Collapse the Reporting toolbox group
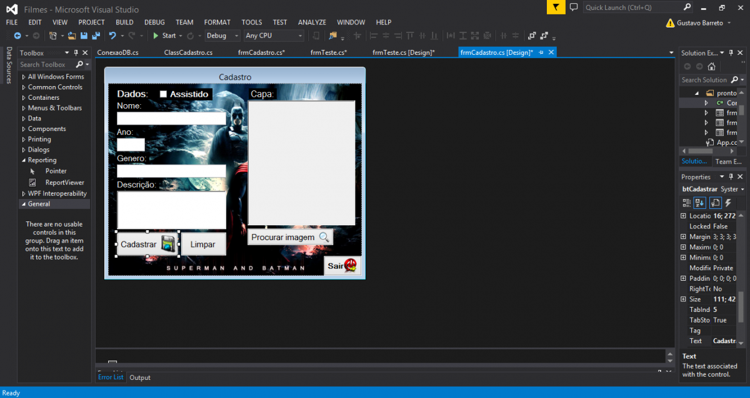This screenshot has width=750, height=398. (x=24, y=160)
